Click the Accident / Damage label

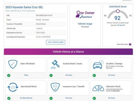point(114,63)
